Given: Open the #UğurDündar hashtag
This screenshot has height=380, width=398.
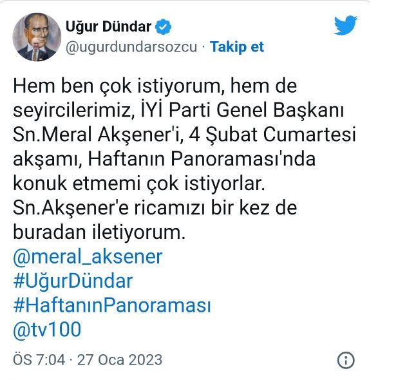Looking at the screenshot, I should click(73, 281).
